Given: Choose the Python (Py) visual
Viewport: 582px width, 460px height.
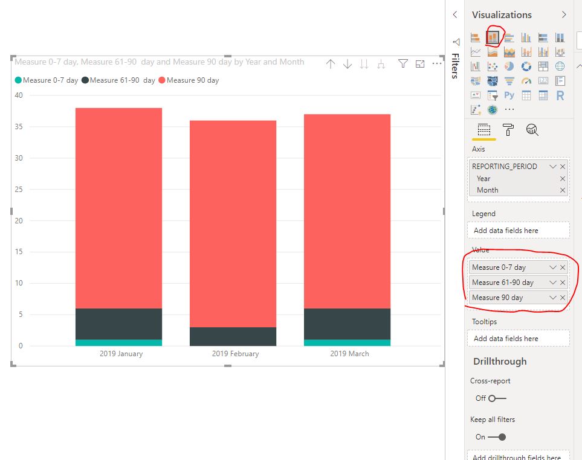Looking at the screenshot, I should 509,95.
